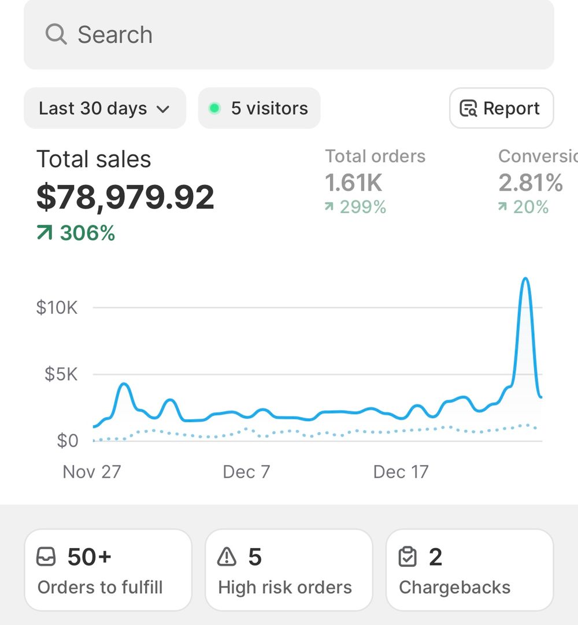Select the Total sales metric tab
578x625 pixels.
click(x=125, y=196)
